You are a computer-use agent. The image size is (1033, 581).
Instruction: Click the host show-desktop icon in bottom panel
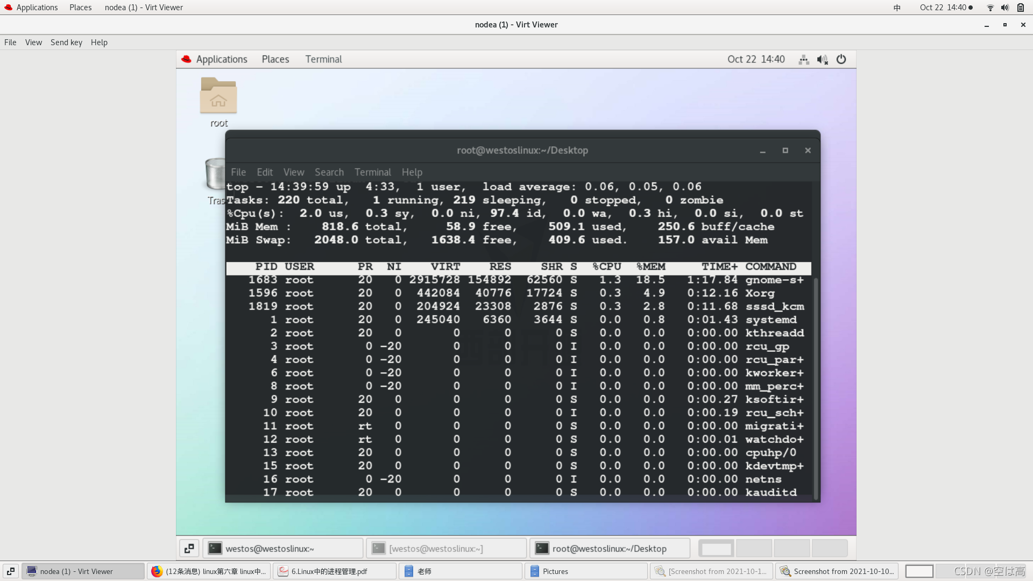[11, 571]
